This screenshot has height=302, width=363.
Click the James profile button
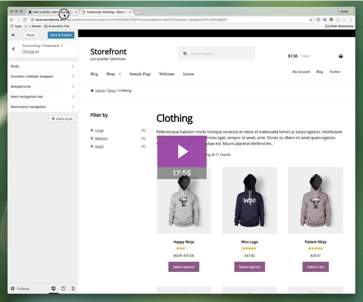(346, 11)
